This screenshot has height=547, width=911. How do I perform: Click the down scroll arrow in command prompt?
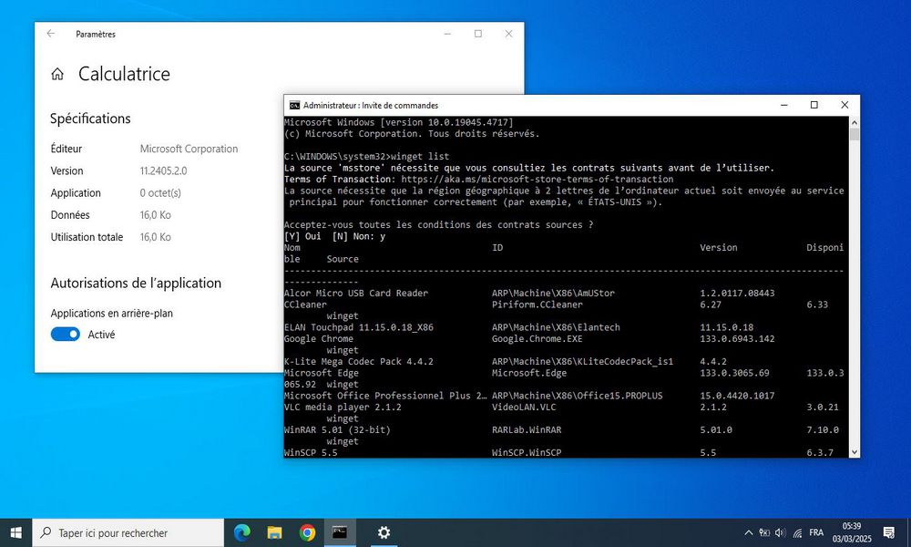854,451
